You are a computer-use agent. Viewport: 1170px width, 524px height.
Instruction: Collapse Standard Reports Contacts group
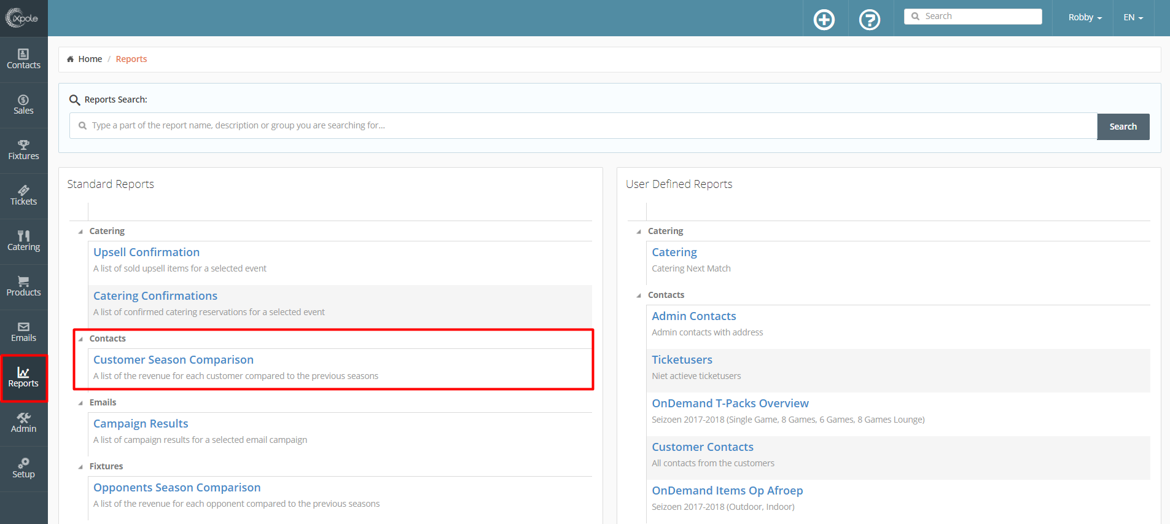click(x=80, y=339)
